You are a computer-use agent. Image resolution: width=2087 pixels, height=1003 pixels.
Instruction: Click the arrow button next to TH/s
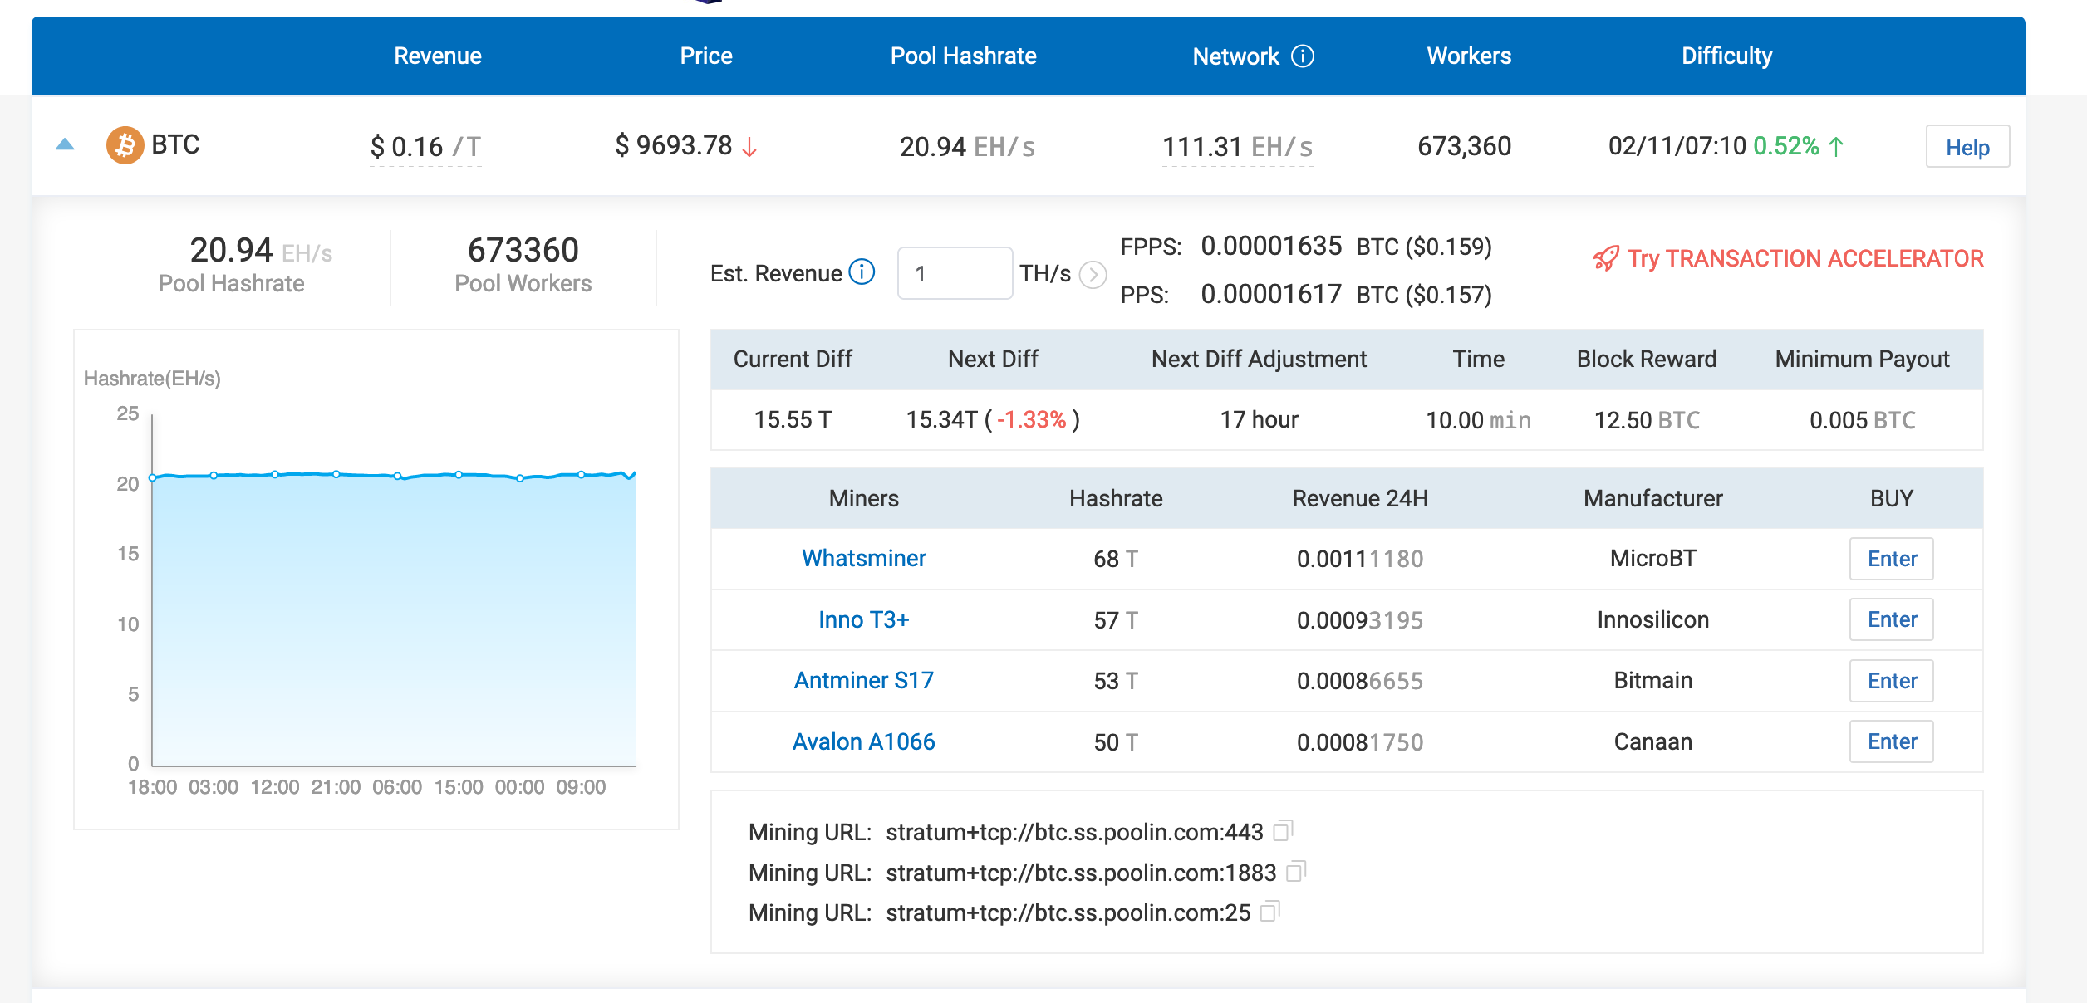(x=1093, y=274)
